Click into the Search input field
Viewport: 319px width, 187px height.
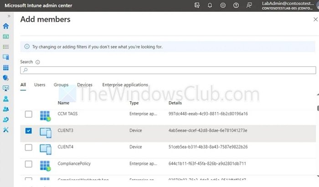[x=168, y=70]
